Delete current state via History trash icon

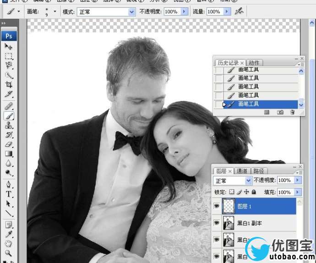[x=293, y=112]
